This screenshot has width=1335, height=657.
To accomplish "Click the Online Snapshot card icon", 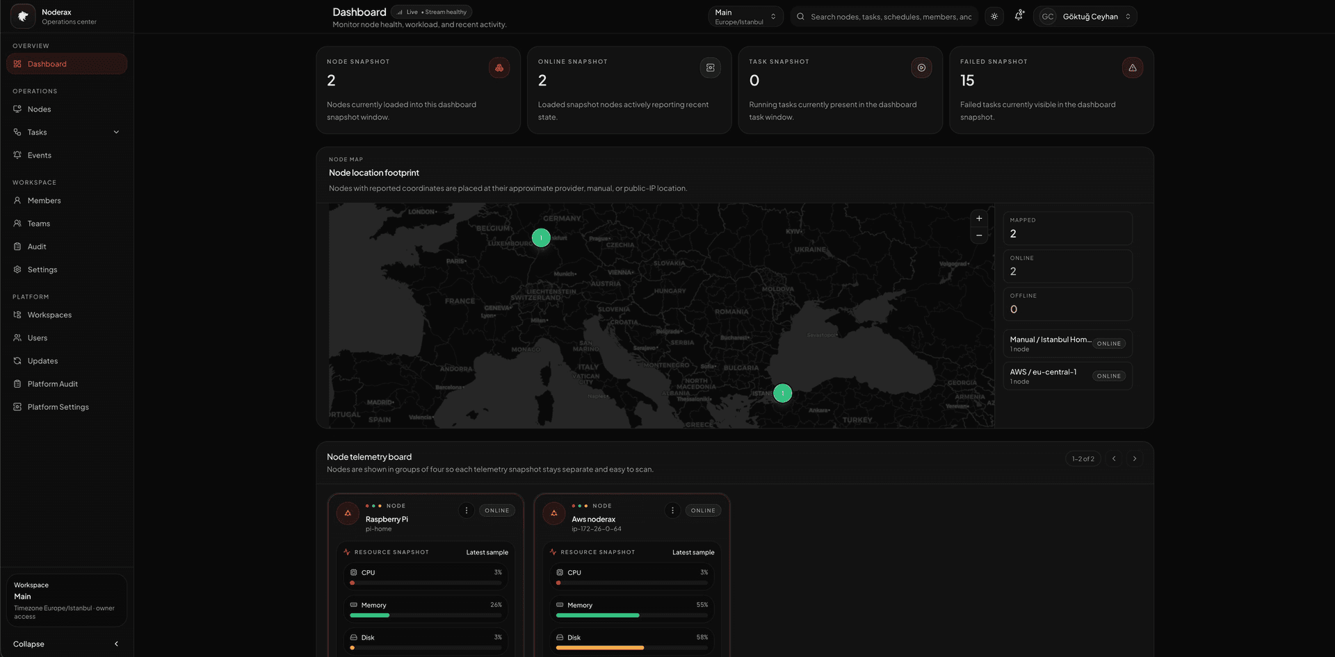I will coord(710,67).
